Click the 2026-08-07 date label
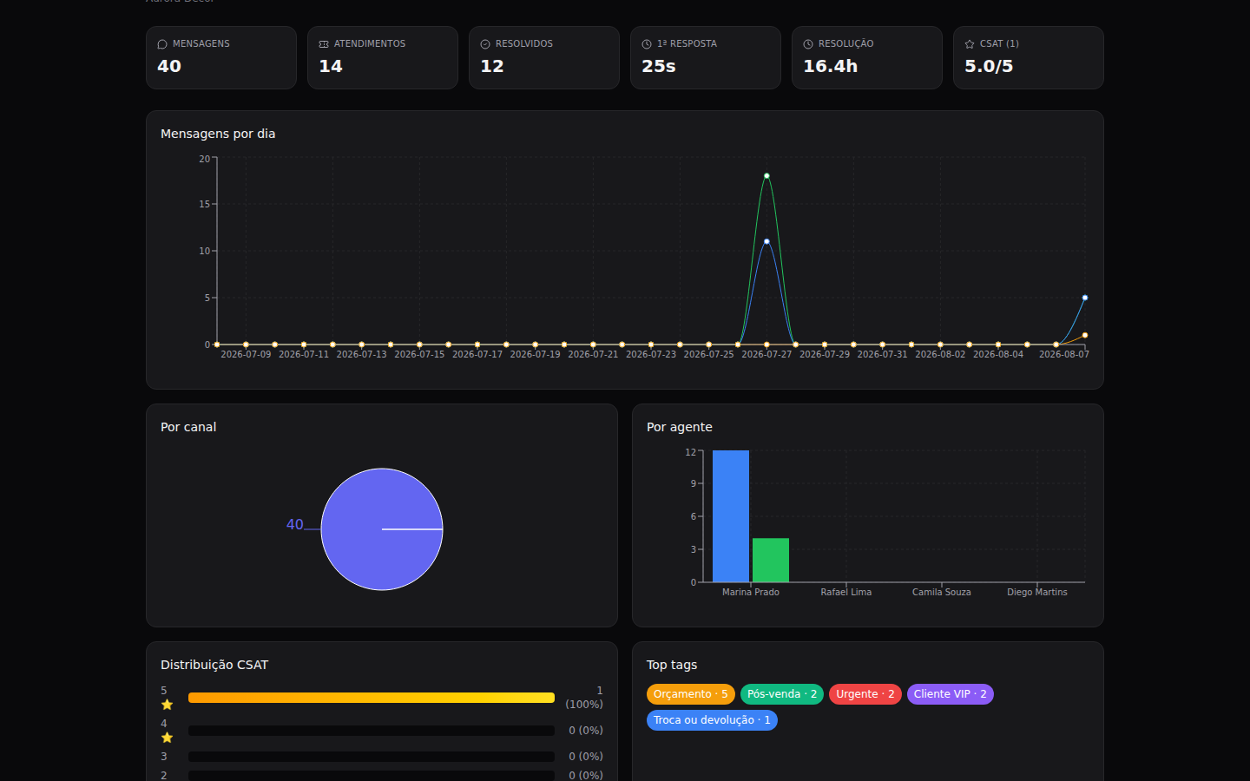The width and height of the screenshot is (1250, 781). [x=1064, y=354]
